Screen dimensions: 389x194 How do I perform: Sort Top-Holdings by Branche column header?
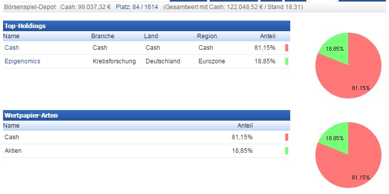click(102, 36)
